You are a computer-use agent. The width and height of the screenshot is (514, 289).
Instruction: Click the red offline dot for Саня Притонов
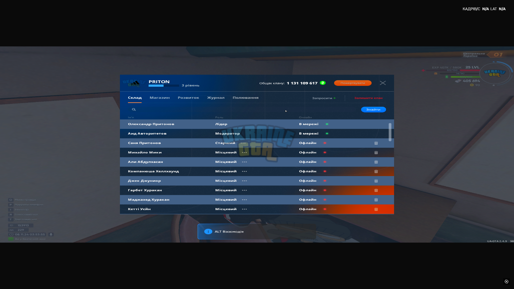[325, 143]
